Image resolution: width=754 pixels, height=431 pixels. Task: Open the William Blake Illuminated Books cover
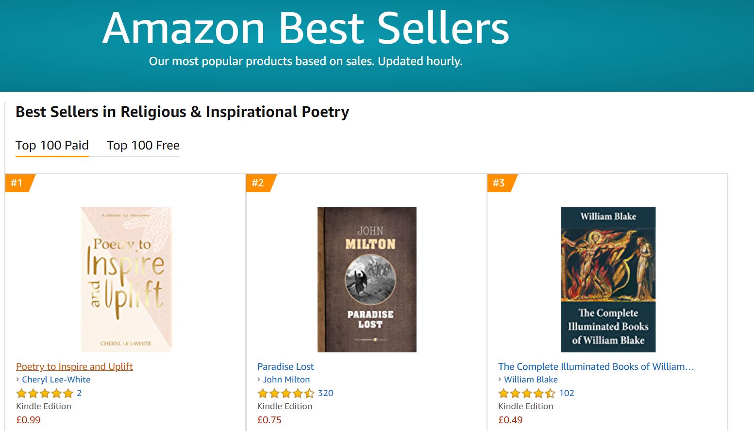coord(608,279)
